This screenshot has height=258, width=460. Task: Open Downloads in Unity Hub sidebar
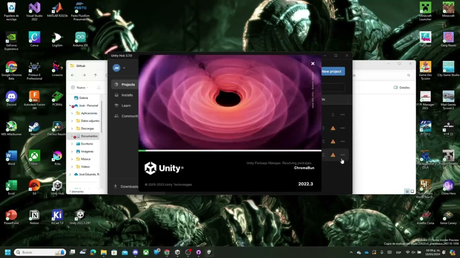click(126, 186)
